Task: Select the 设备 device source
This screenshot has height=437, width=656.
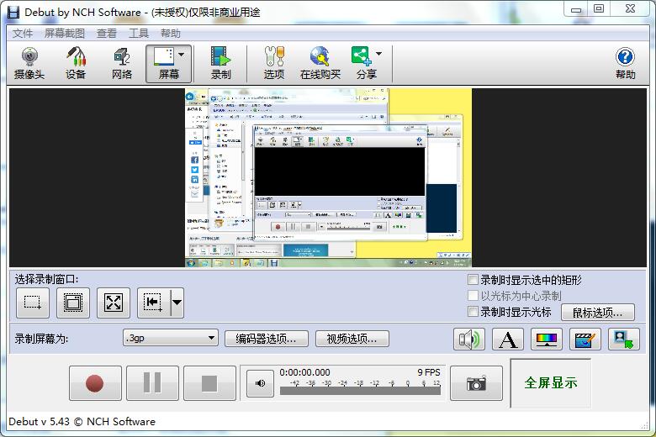Action: [x=76, y=64]
